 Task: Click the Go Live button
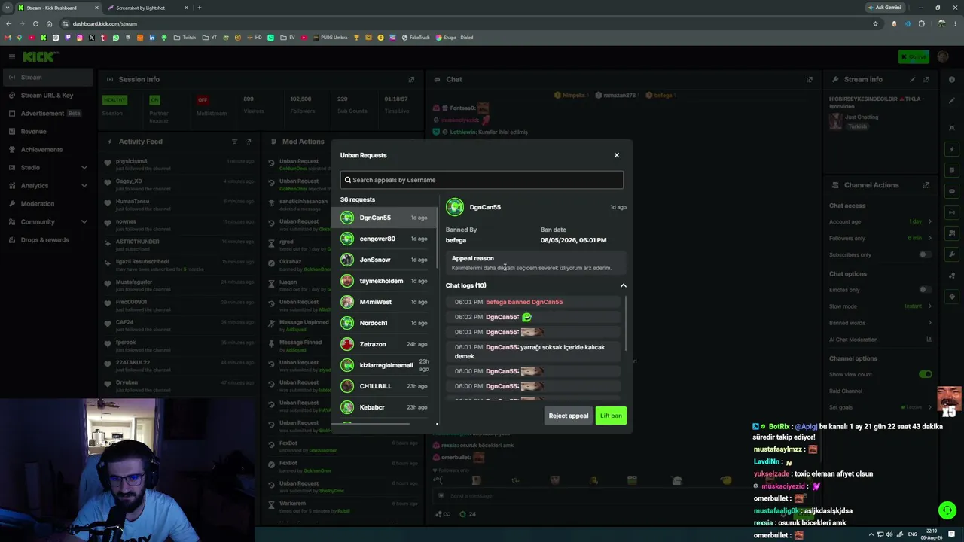click(x=914, y=56)
